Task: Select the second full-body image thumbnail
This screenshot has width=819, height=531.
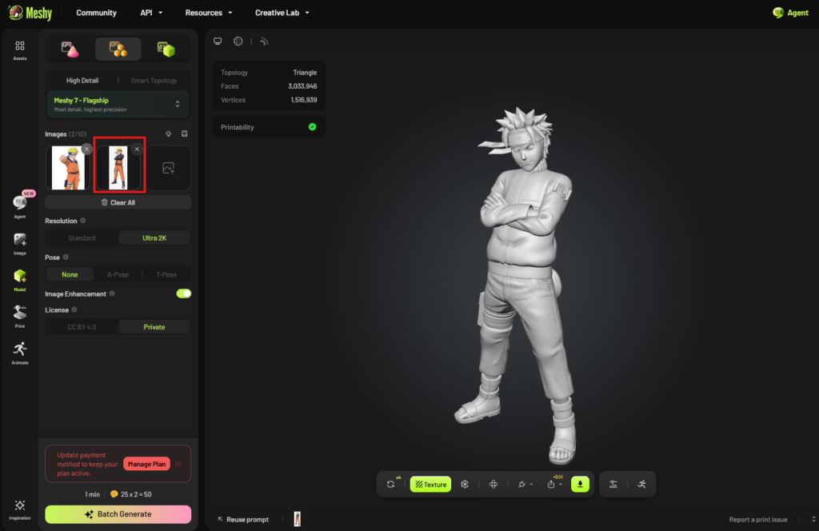Action: 118,168
